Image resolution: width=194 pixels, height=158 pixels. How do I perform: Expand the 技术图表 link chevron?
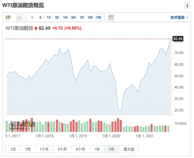187,18
